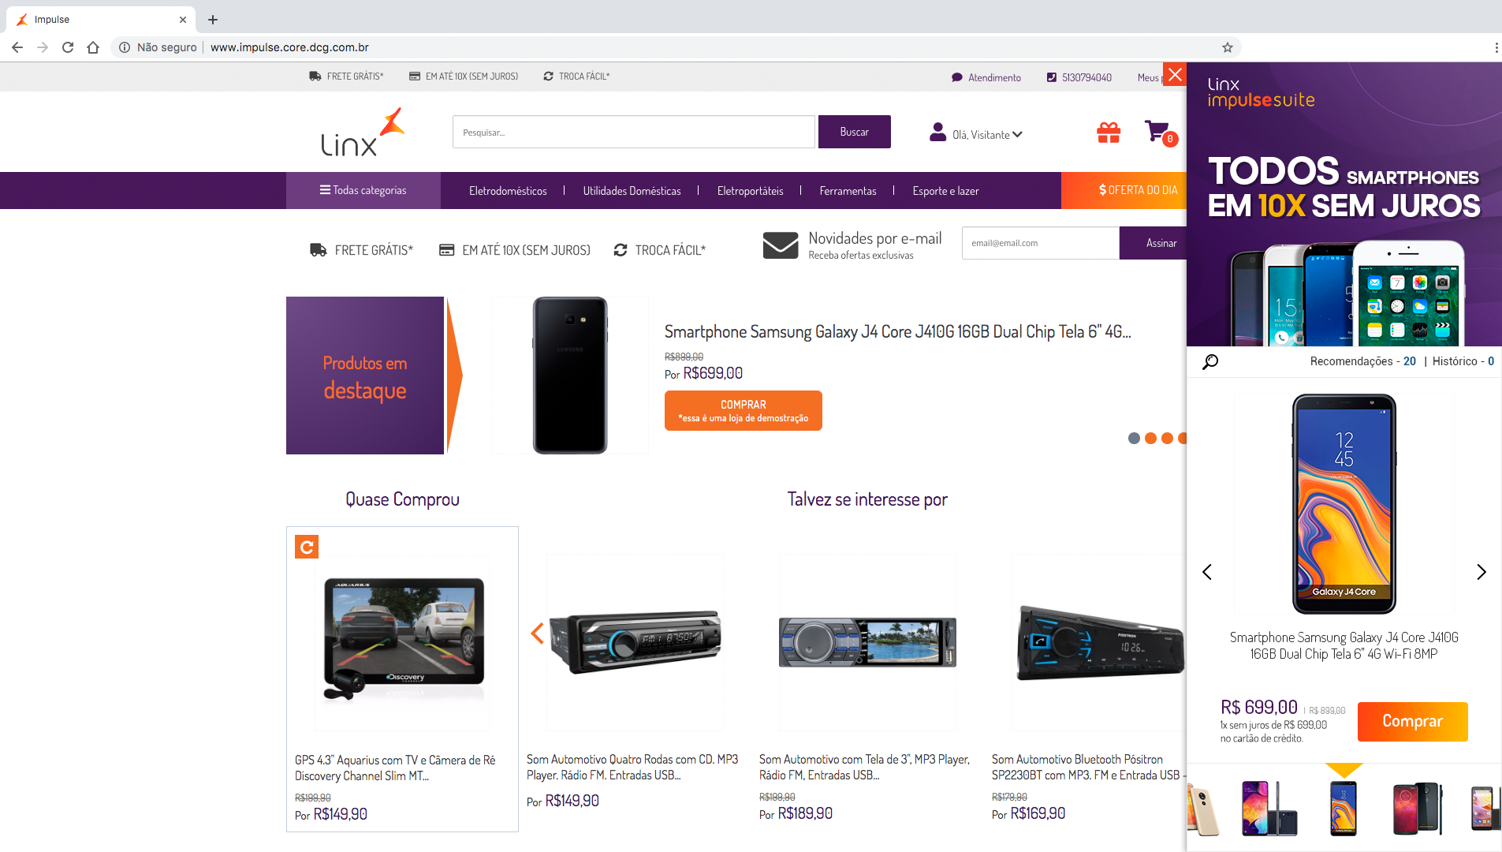The height and width of the screenshot is (852, 1502).
Task: Go to previous product in side panel
Action: [1206, 572]
